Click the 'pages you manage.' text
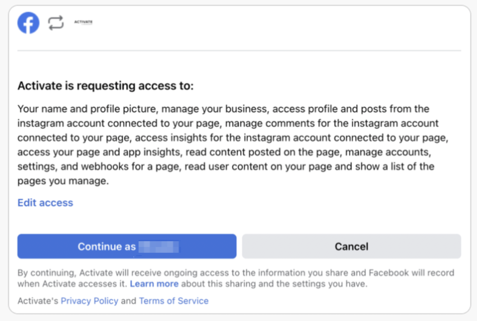 (x=63, y=181)
